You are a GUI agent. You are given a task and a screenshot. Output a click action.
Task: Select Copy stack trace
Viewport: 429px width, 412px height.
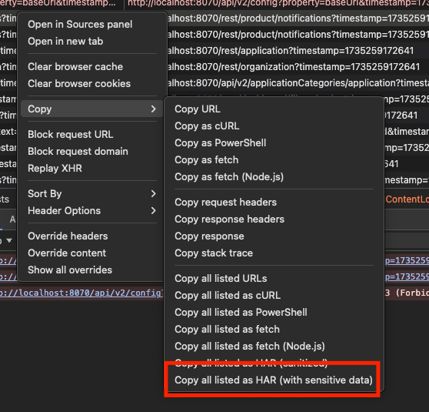[x=214, y=253]
